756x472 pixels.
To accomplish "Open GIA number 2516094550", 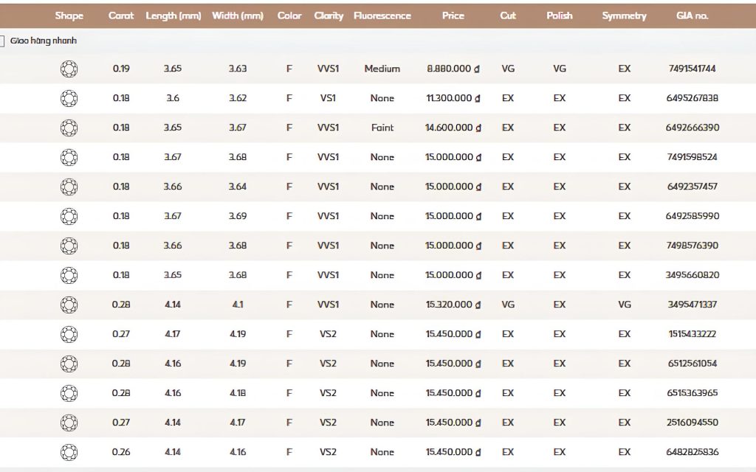I will pos(693,423).
